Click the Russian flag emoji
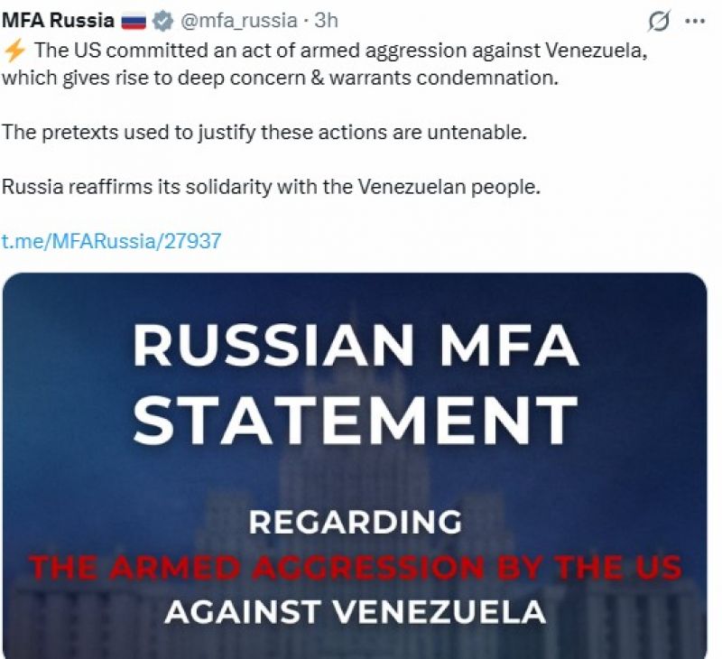Viewport: 722px width, 659px height. [x=134, y=19]
